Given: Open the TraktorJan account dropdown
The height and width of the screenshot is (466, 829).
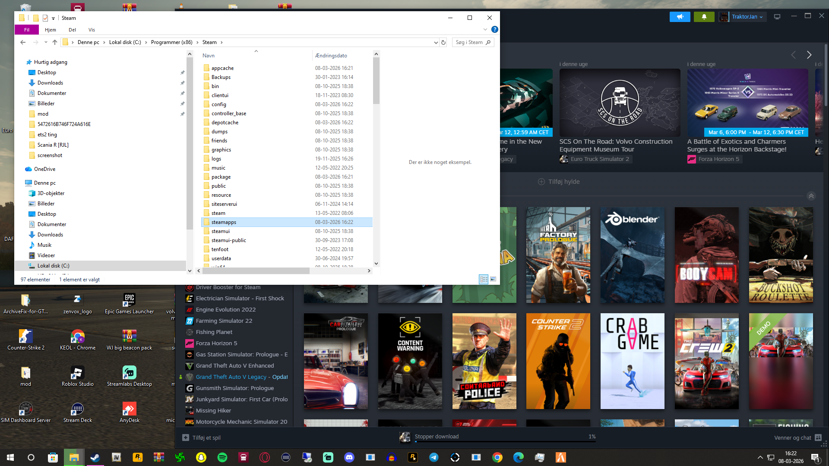Looking at the screenshot, I should 747,17.
